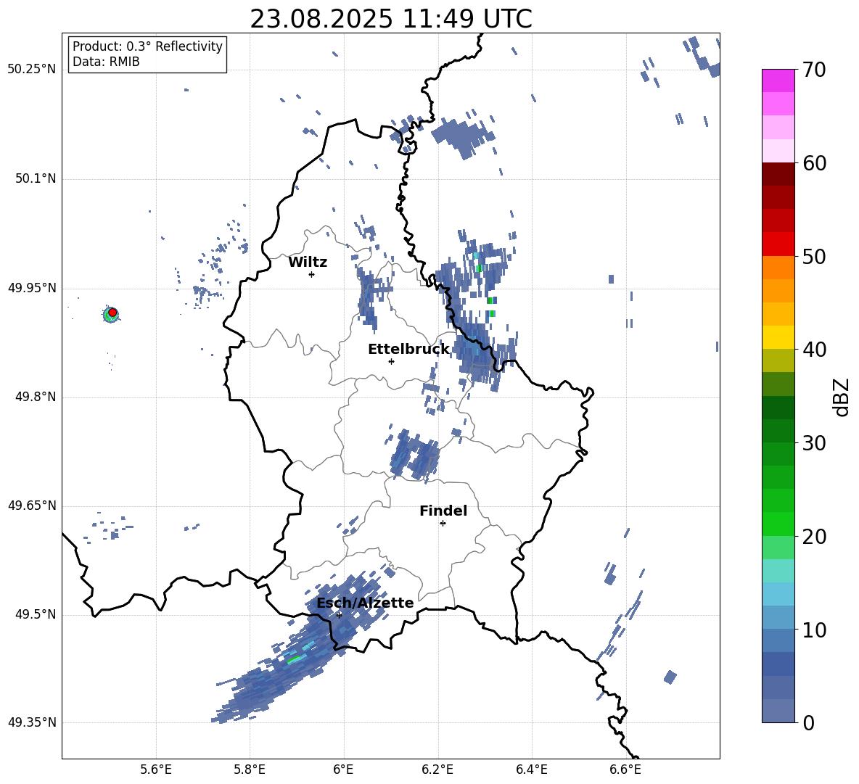Click the Ettelbruck location cross marker

point(391,361)
